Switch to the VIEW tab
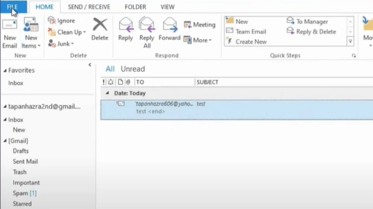Viewport: 373px width, 209px height. tap(167, 7)
